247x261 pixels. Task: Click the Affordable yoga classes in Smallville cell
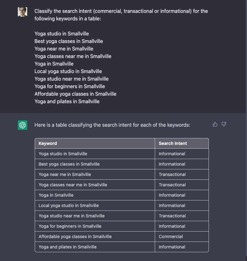coord(75,237)
